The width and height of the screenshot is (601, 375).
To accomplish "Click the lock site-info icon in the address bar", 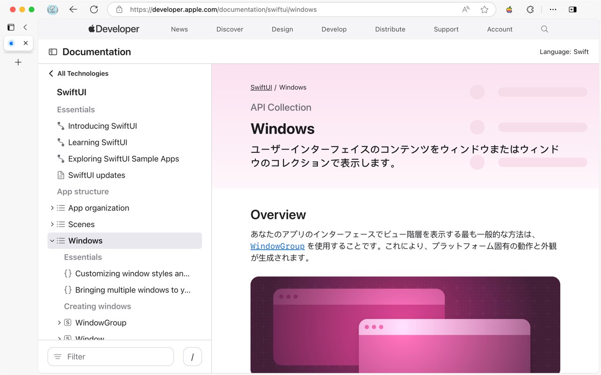I will coord(119,9).
